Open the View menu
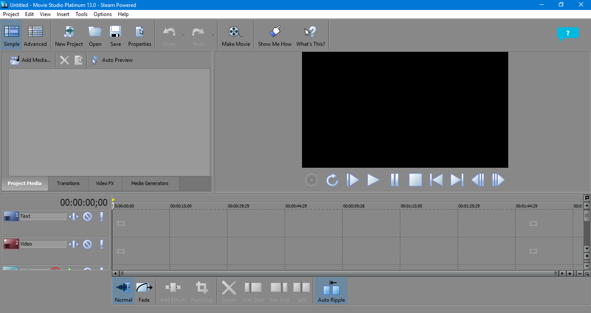This screenshot has height=313, width=591. point(45,14)
